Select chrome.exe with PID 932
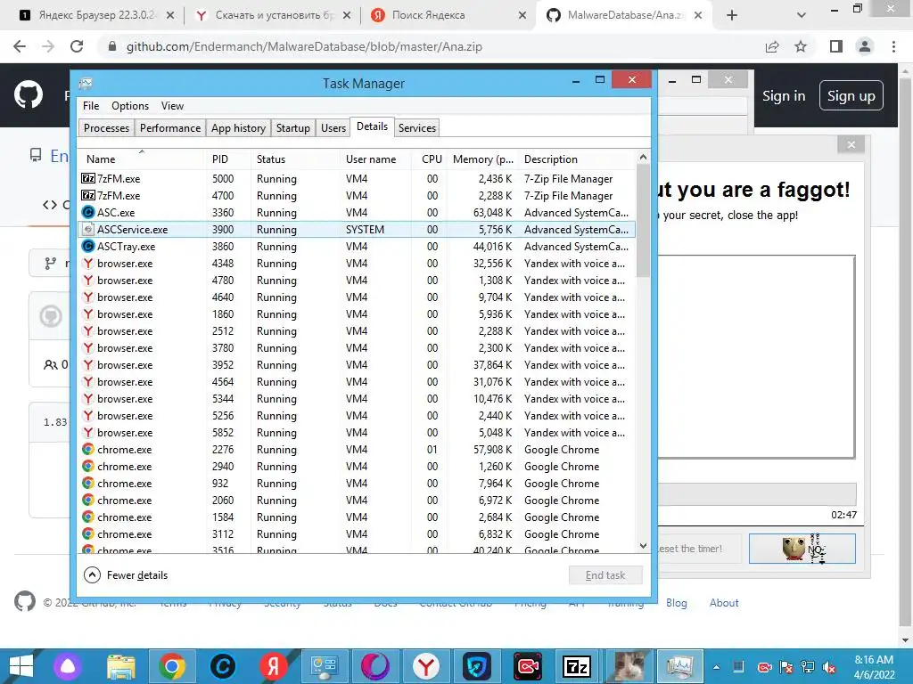The image size is (913, 684). pyautogui.click(x=357, y=484)
